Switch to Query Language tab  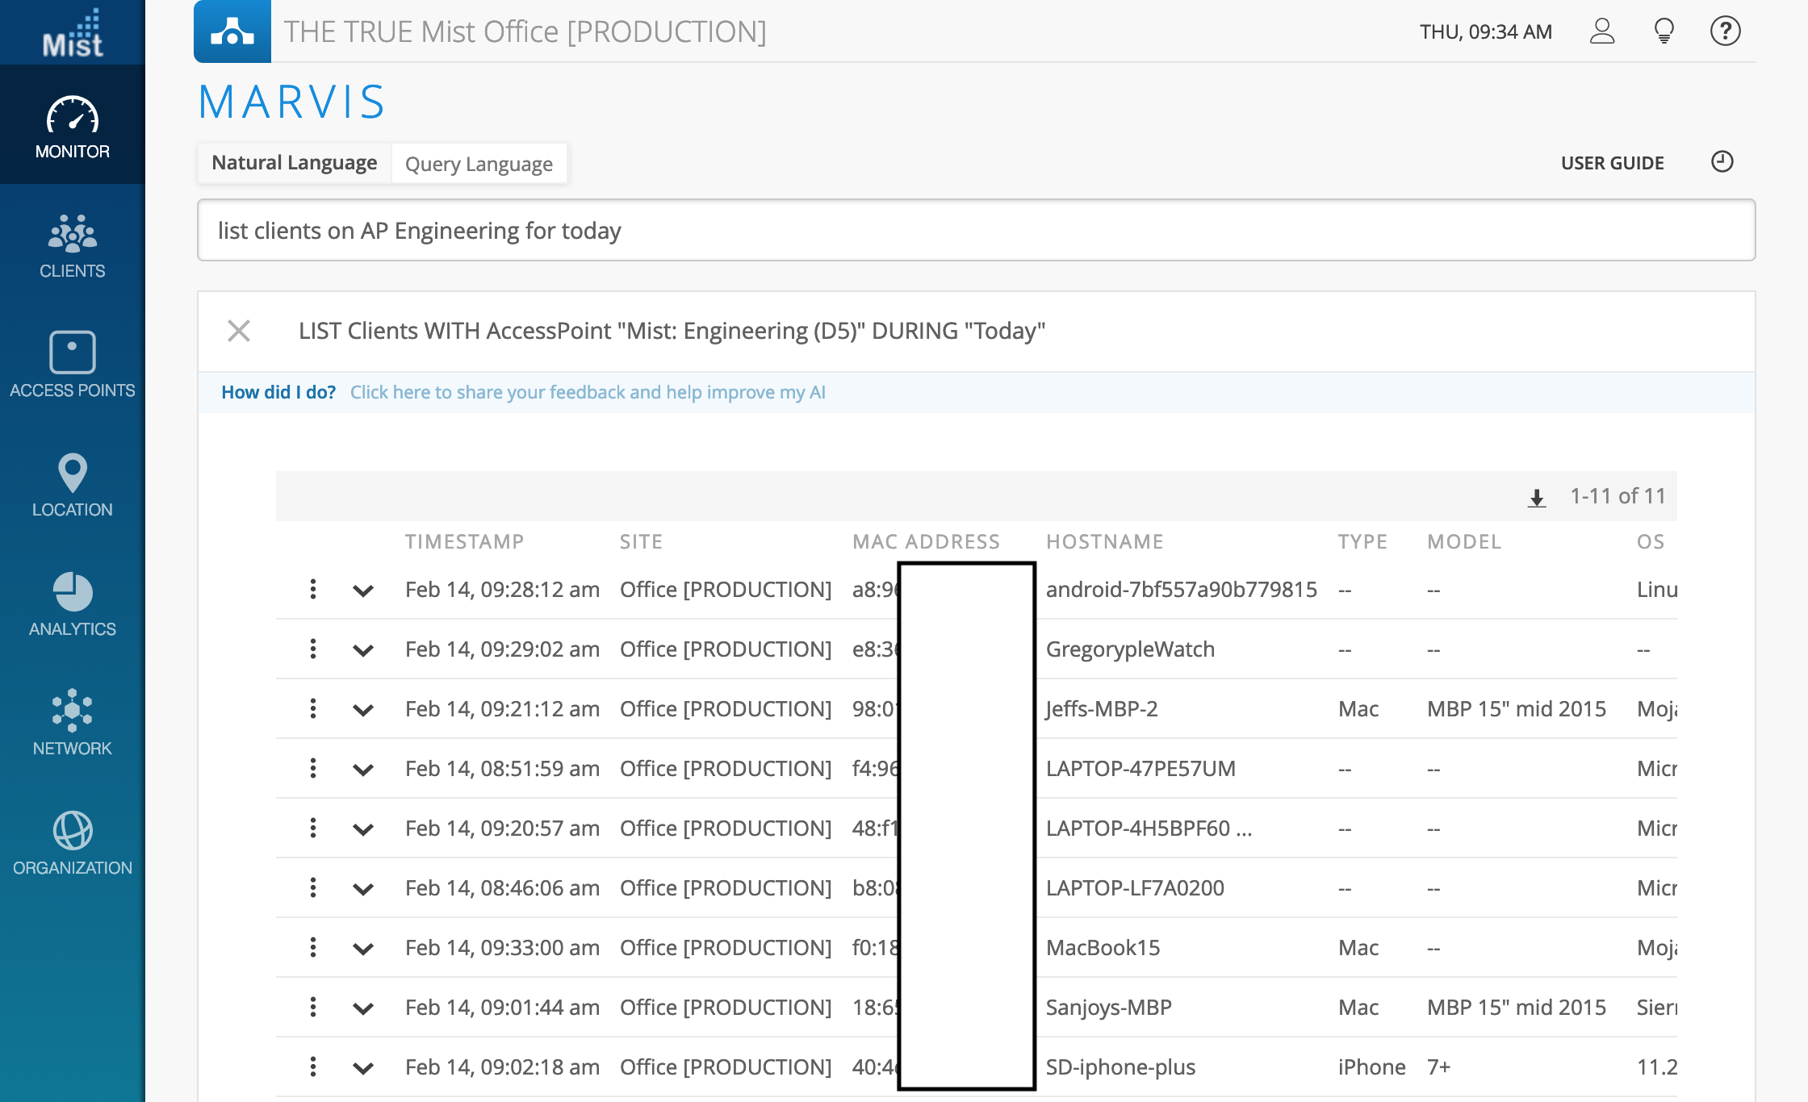(479, 164)
